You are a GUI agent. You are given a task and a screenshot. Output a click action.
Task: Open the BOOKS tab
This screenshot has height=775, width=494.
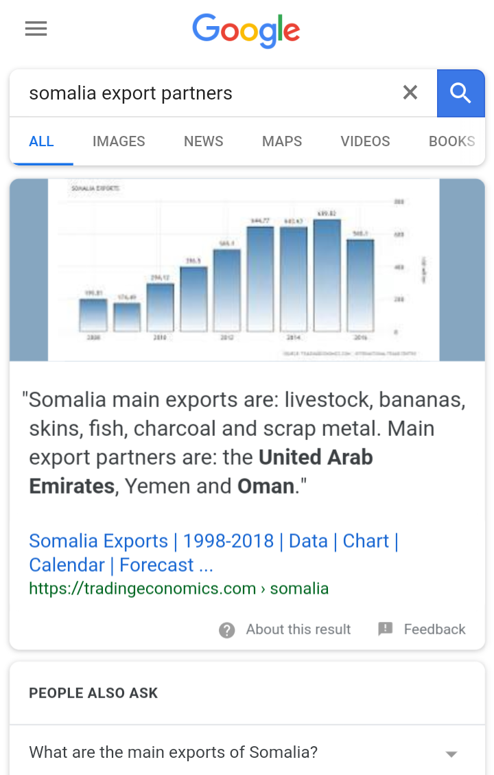(x=451, y=141)
